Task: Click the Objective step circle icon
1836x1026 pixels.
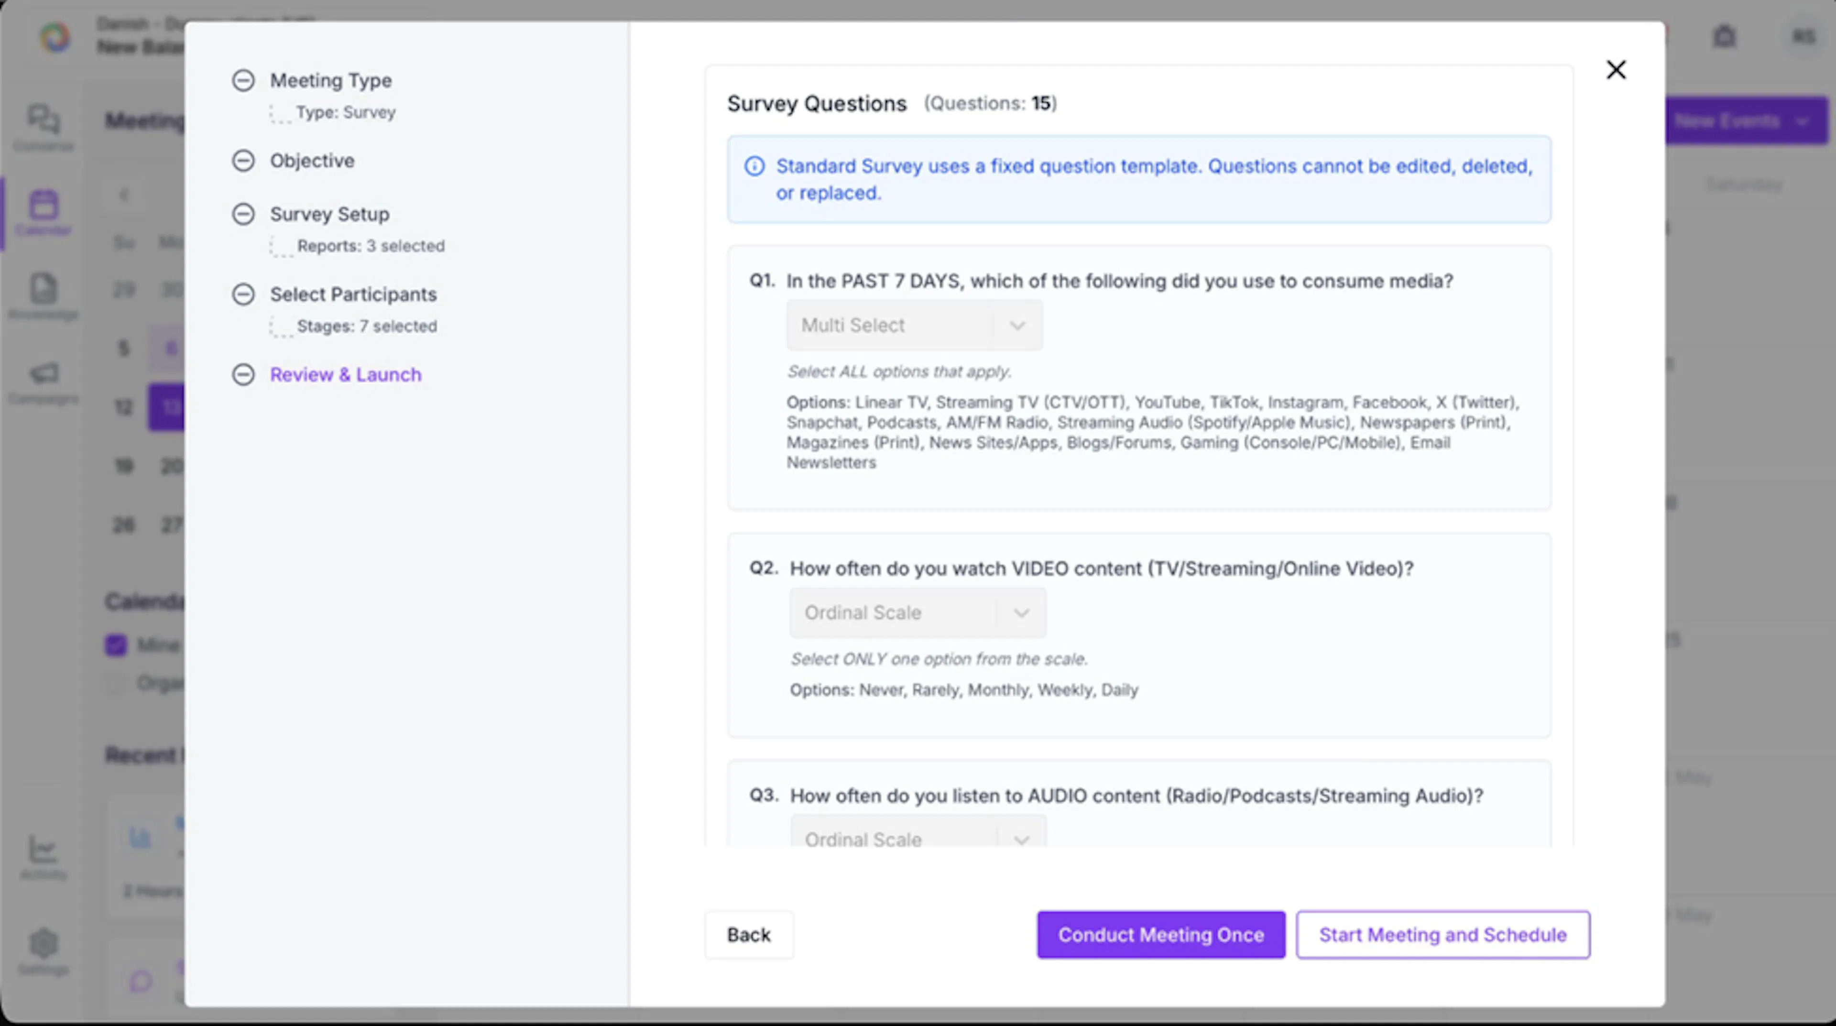Action: [x=243, y=160]
